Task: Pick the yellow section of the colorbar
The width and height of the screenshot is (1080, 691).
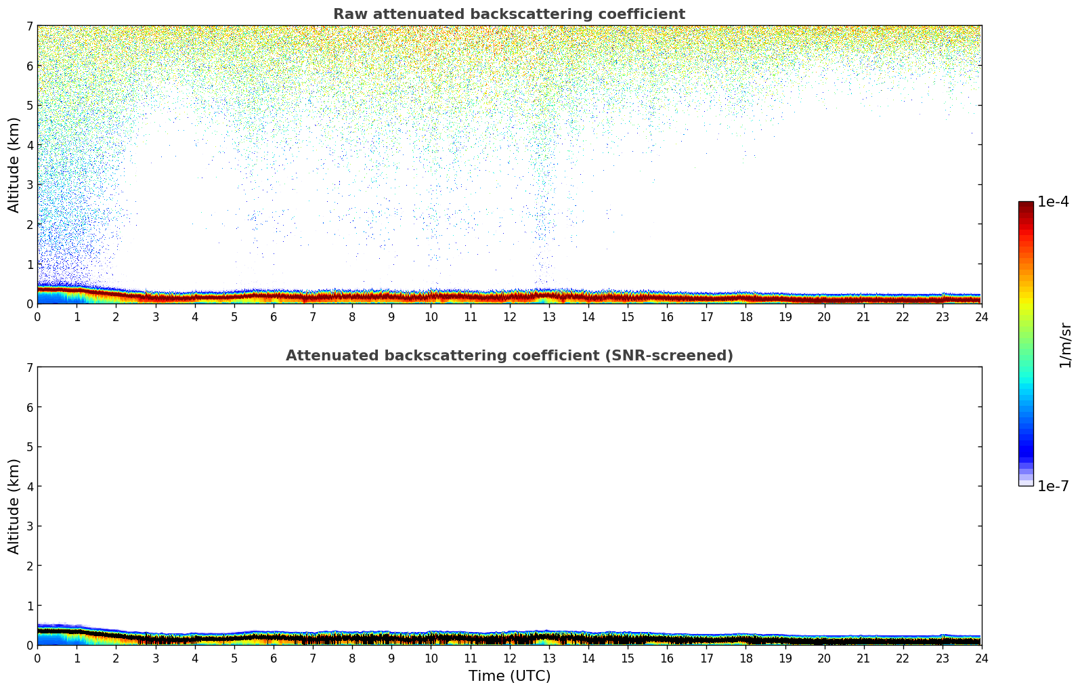Action: [1025, 298]
